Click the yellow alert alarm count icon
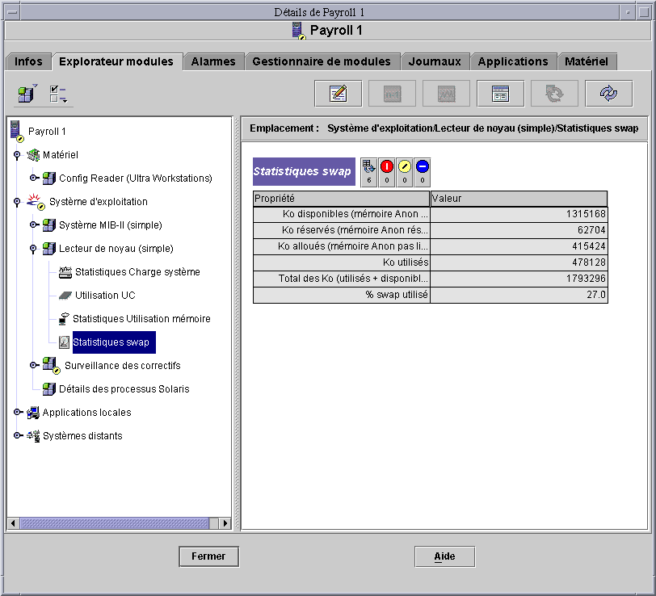 coord(405,172)
